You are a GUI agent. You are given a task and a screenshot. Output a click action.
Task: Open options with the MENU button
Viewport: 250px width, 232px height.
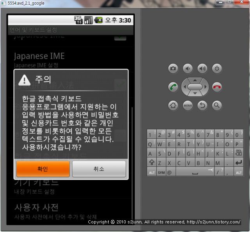pos(188,105)
